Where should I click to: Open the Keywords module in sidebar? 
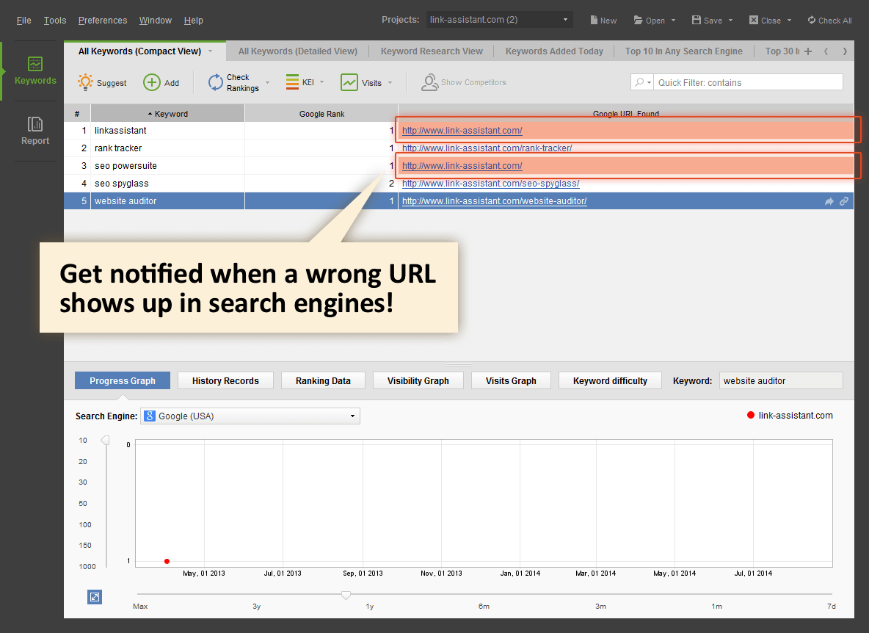[35, 71]
